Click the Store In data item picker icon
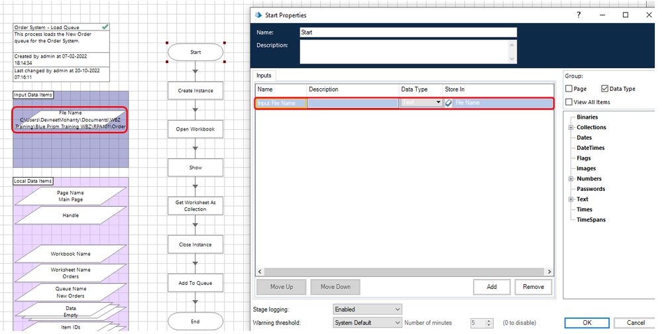Screen dimensions: 662x334 (449, 103)
